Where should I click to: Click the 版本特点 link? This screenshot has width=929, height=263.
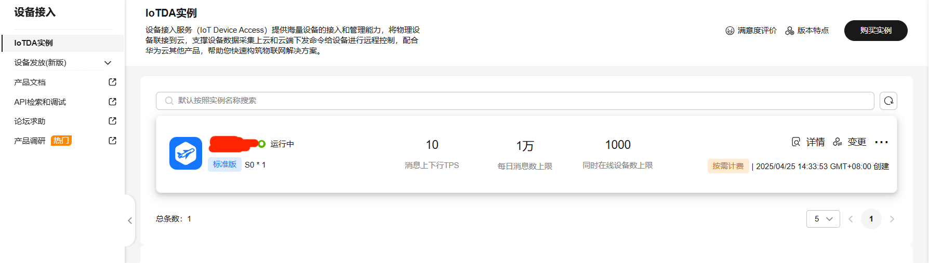[x=813, y=31]
